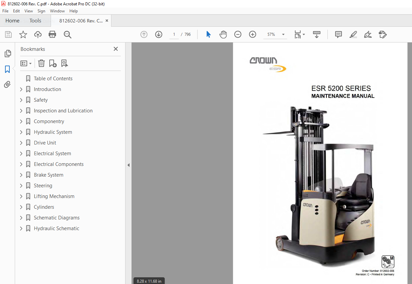
Task: Open the Page Thumbnails panel icon
Action: pos(7,54)
